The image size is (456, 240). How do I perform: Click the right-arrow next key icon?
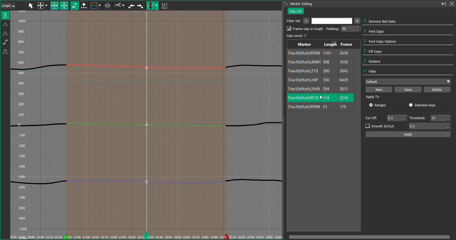pos(140,6)
